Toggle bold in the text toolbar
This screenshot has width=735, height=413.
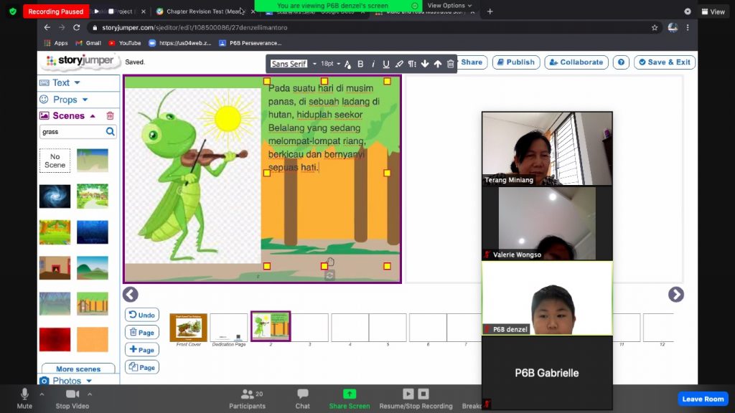tap(360, 64)
